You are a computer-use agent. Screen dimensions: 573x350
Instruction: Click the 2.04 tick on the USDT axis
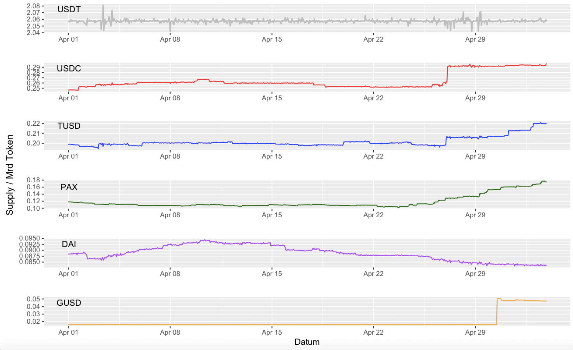(33, 33)
